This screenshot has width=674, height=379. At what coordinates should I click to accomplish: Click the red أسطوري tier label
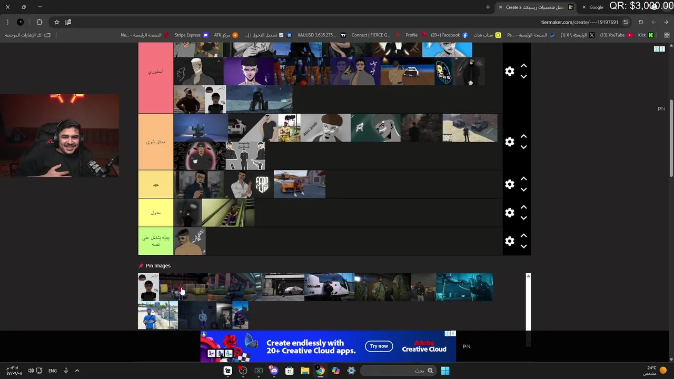click(x=156, y=72)
